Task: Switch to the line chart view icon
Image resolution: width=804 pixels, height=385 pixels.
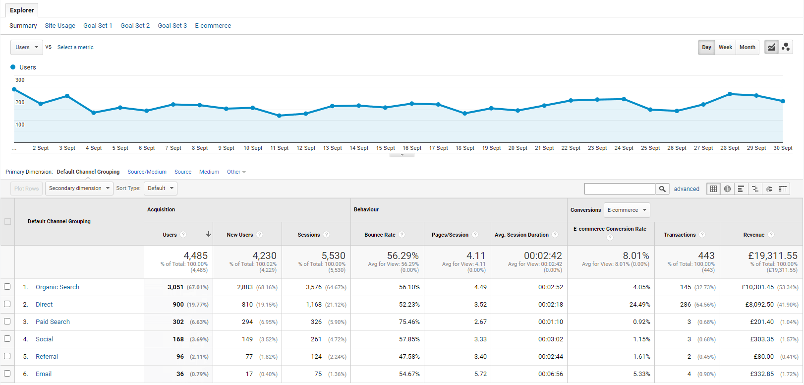Action: (771, 47)
